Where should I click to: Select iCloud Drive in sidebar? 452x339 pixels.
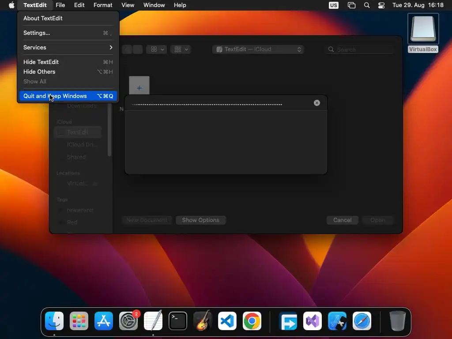point(78,144)
